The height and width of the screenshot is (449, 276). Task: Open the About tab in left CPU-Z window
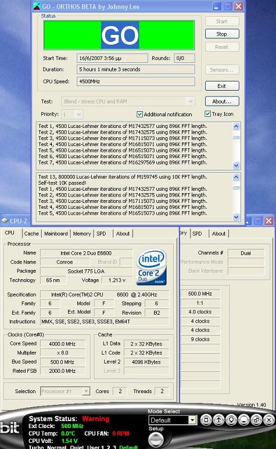tap(123, 234)
